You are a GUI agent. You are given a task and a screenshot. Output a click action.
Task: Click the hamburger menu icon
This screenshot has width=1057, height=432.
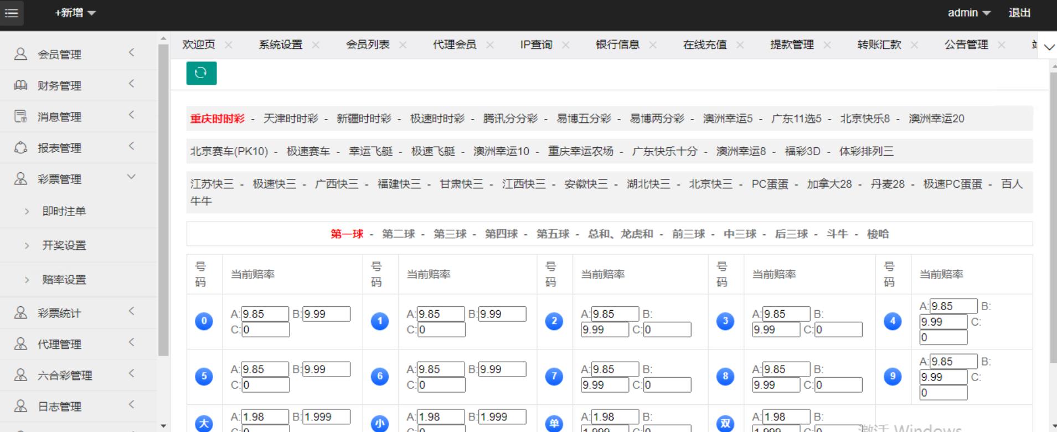click(x=11, y=13)
